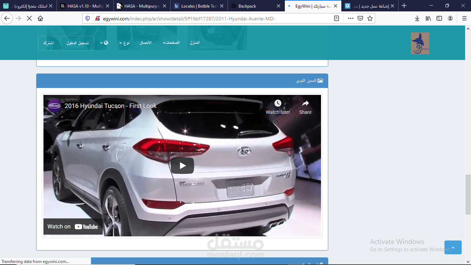This screenshot has width=471, height=265.
Task: Play the Hyundai Tucson YouTube video
Action: [182, 166]
